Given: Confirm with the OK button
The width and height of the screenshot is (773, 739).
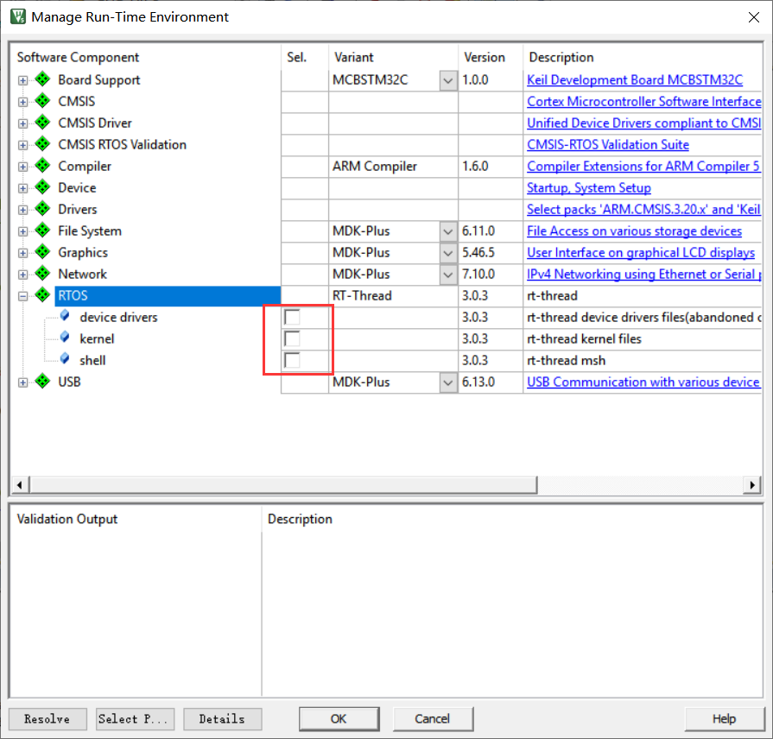Looking at the screenshot, I should (339, 719).
